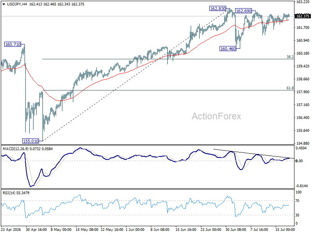Viewport: 312px width, 234px height.
Task: Click the 155.010 low price label
Action: 31,141
